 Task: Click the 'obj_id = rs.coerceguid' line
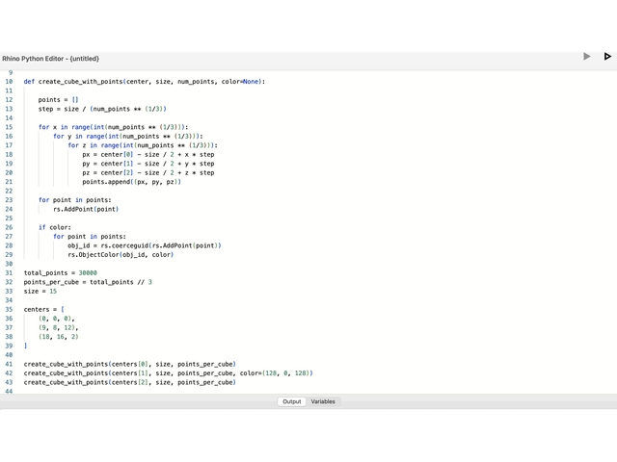click(x=145, y=245)
